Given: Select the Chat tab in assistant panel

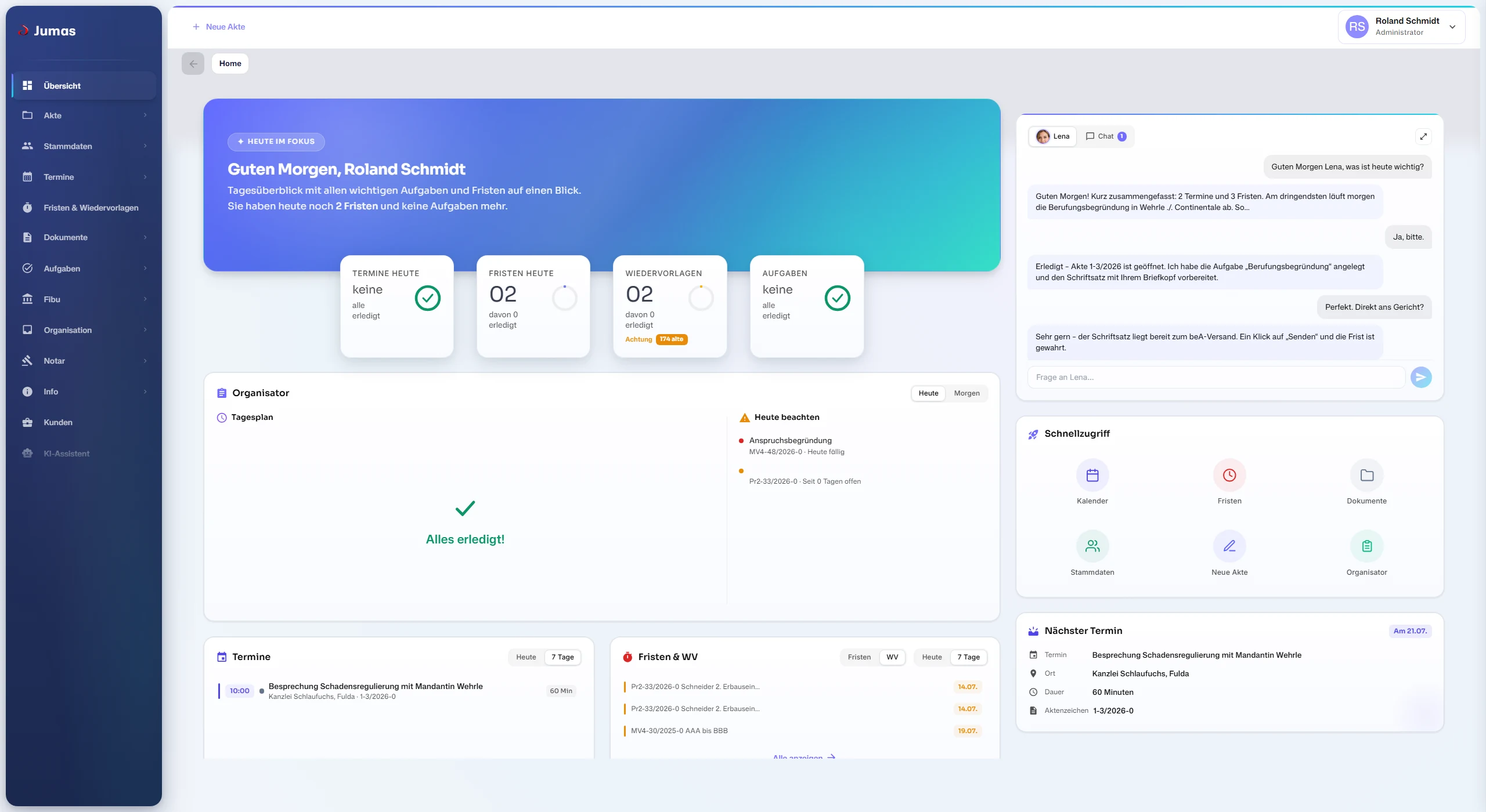Looking at the screenshot, I should [1106, 136].
